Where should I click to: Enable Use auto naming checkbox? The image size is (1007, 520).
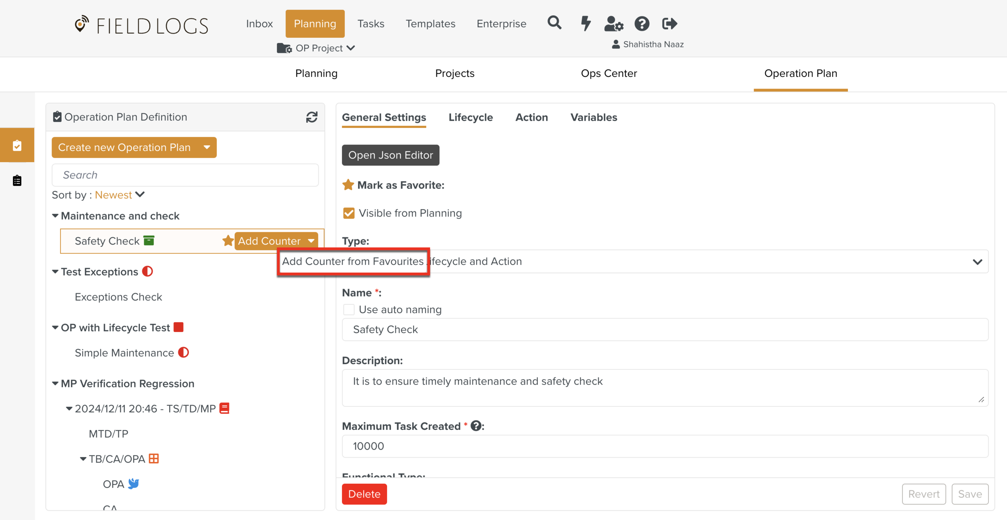349,310
